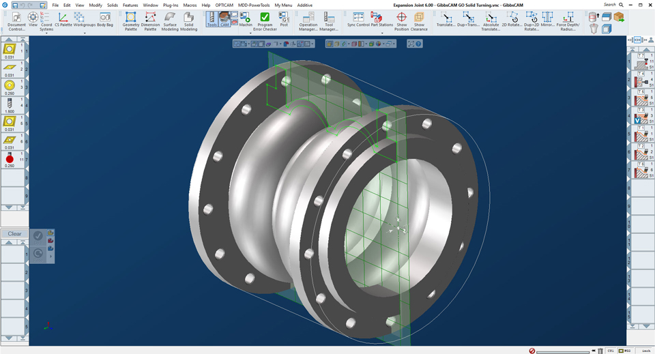655x354 pixels.
Task: Open the Solids menu
Action: point(113,5)
